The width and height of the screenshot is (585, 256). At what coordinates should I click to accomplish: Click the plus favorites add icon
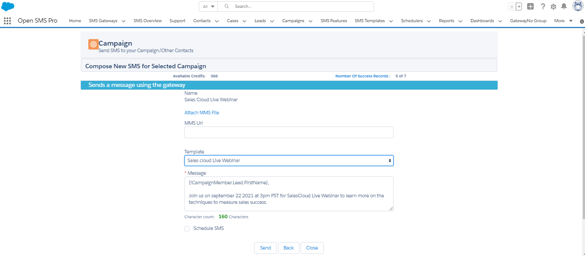530,6
